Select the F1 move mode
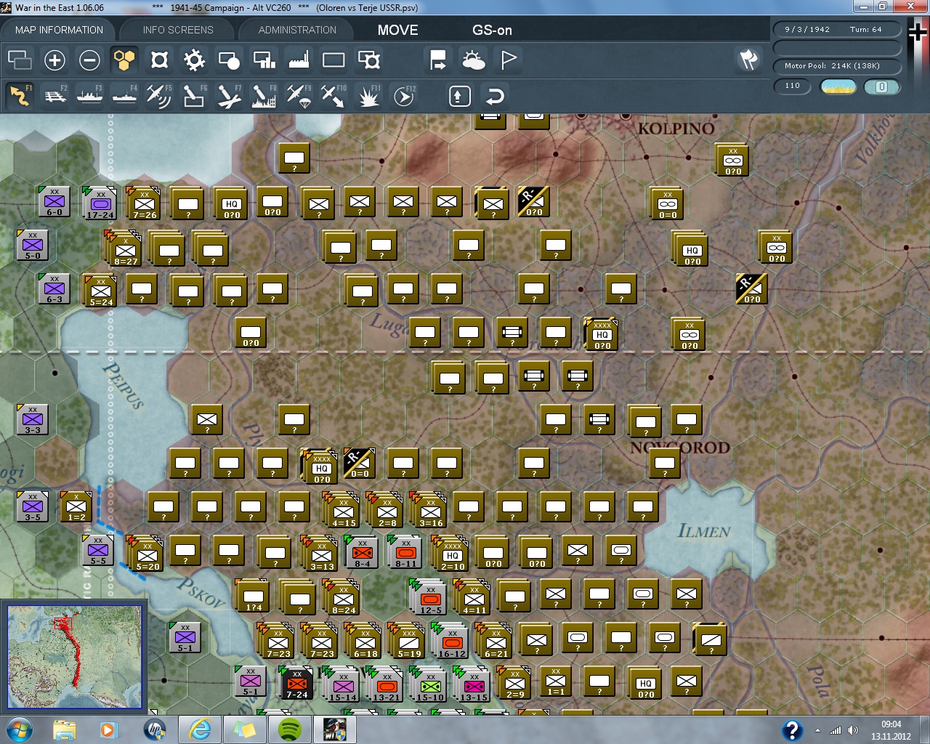 pyautogui.click(x=20, y=96)
